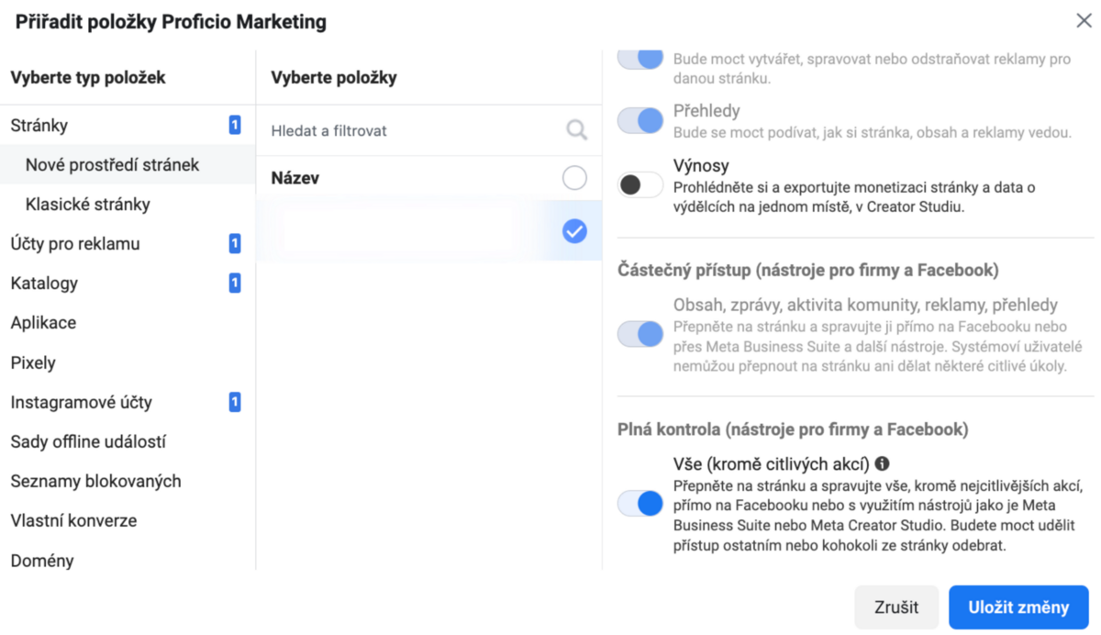The width and height of the screenshot is (1101, 635).
Task: Toggle the Výnosy switch on
Action: pyautogui.click(x=639, y=184)
